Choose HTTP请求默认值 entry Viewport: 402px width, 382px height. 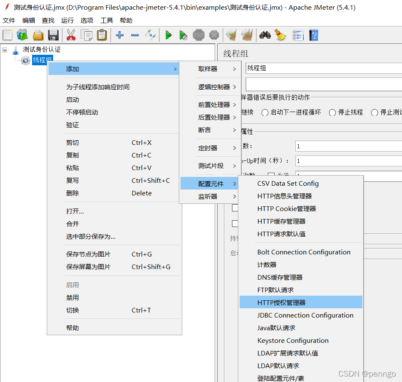(301, 234)
